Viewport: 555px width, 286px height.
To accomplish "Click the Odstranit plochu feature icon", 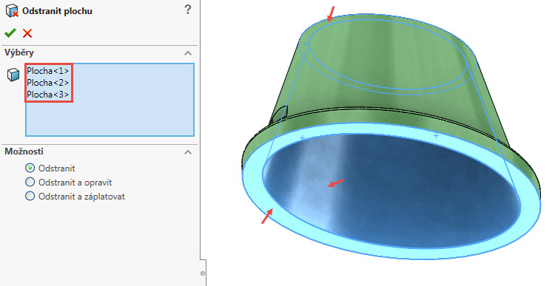I will click(x=12, y=11).
